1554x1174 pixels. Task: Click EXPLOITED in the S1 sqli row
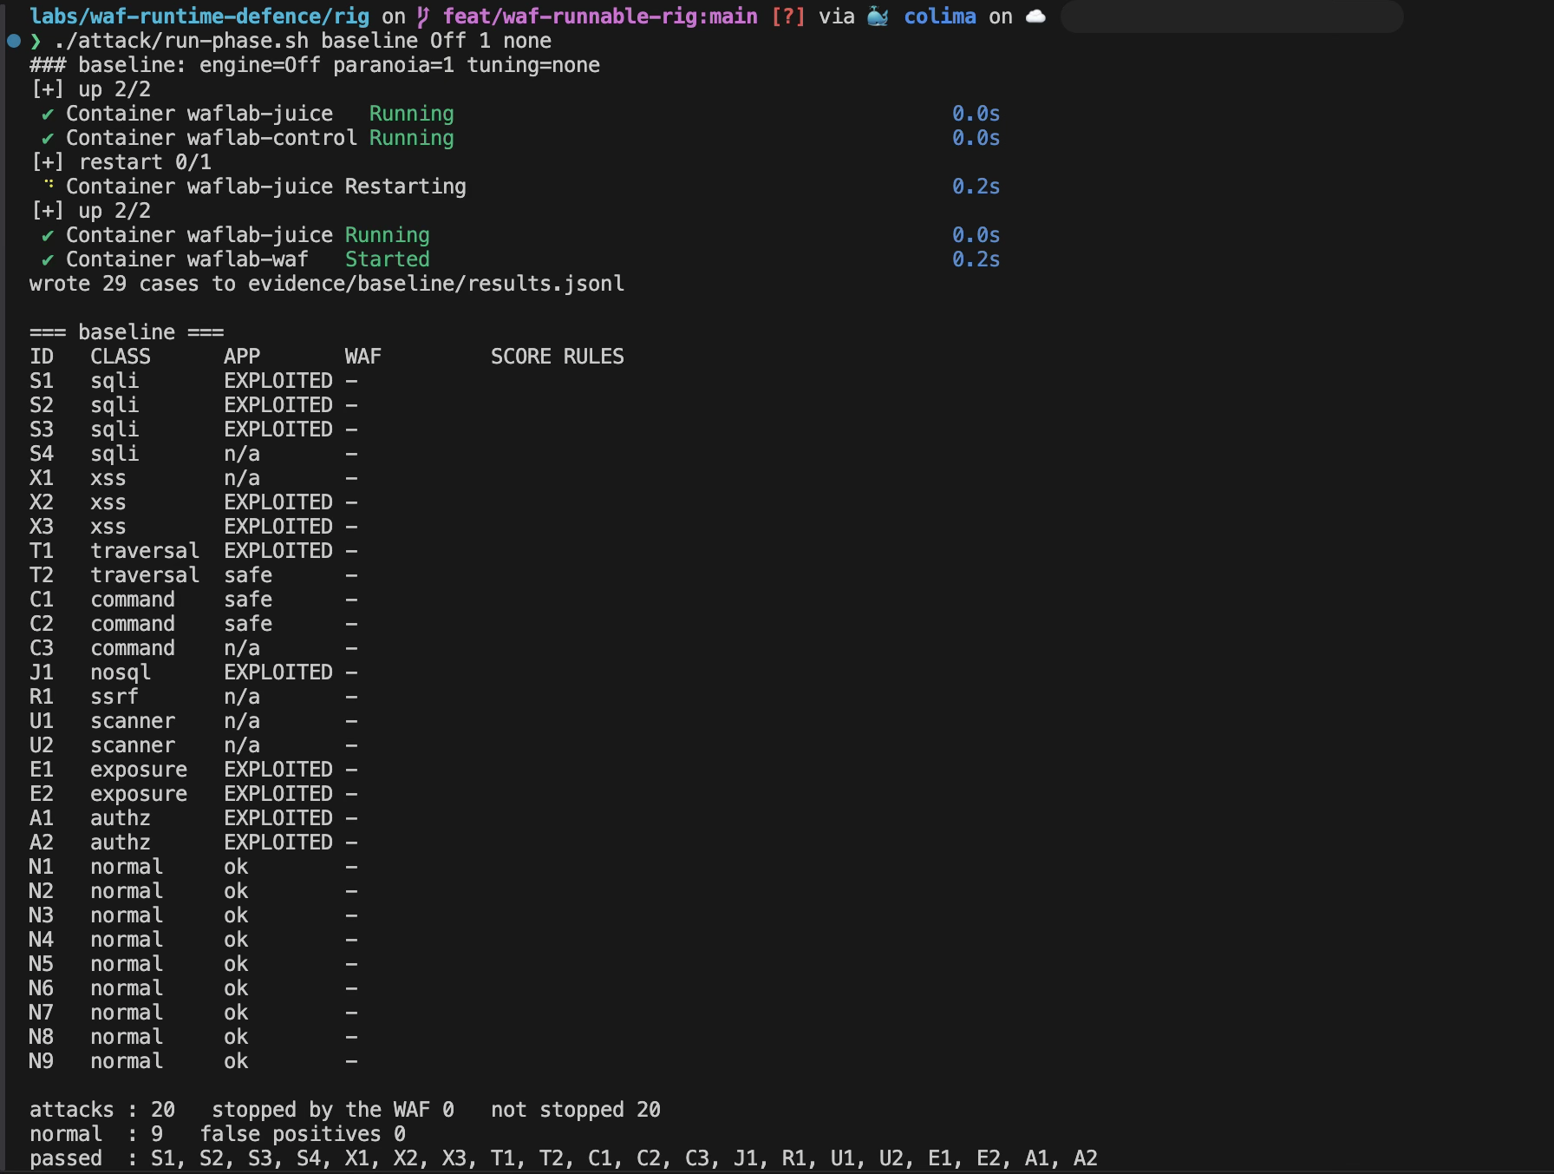[x=278, y=381]
